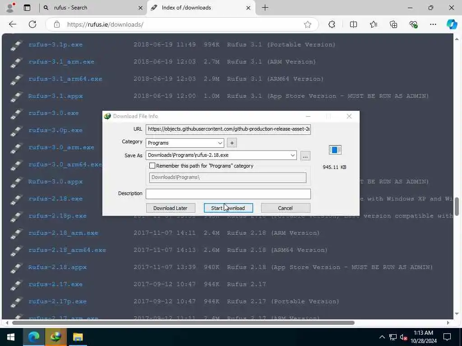
Task: Open Microsoft Edge from taskbar
Action: 33,337
